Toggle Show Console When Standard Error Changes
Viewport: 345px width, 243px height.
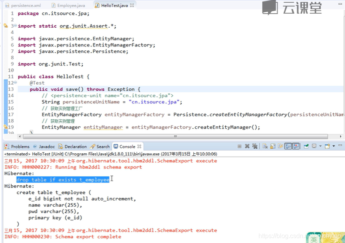(296, 146)
